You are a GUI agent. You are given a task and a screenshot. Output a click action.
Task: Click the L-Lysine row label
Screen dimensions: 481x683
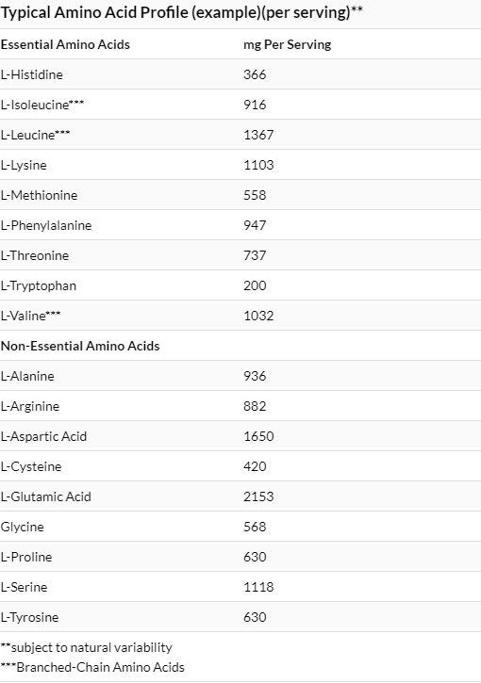tap(24, 165)
